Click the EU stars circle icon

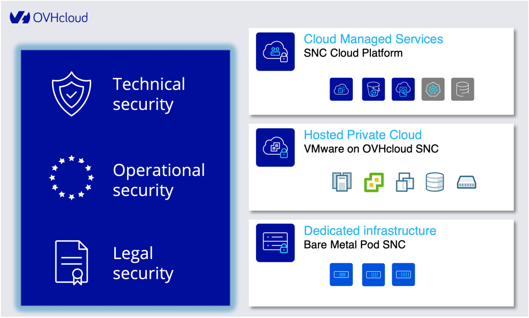point(71,177)
